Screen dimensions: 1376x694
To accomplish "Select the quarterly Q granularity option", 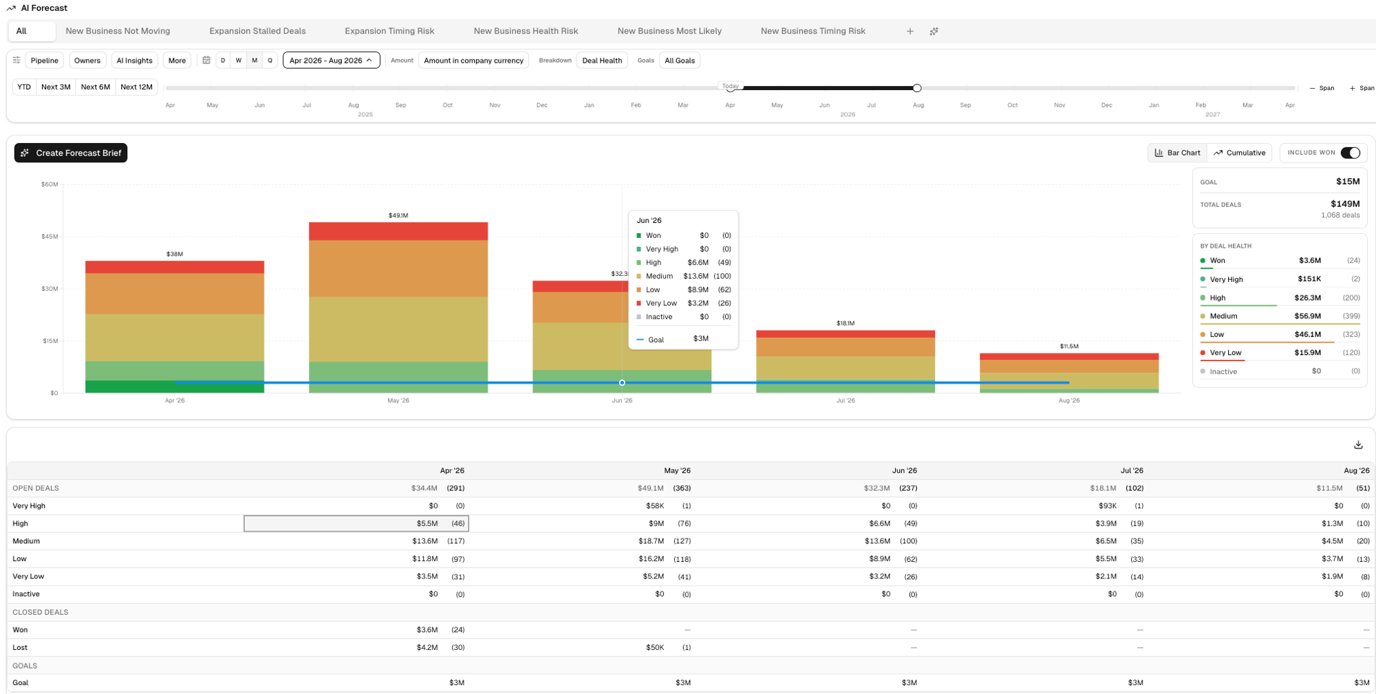I will [x=270, y=61].
